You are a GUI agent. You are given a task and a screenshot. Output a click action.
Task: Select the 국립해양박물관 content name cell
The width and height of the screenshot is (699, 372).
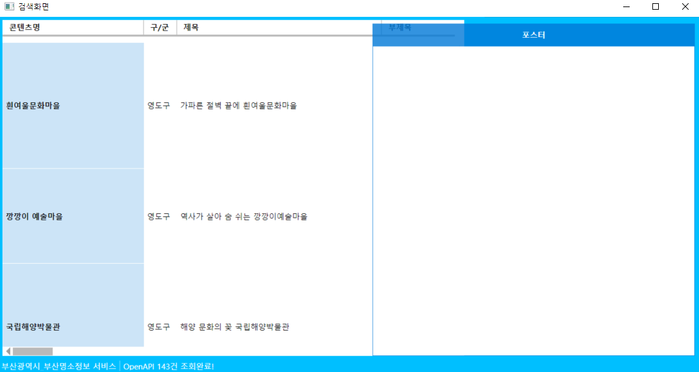tap(73, 305)
